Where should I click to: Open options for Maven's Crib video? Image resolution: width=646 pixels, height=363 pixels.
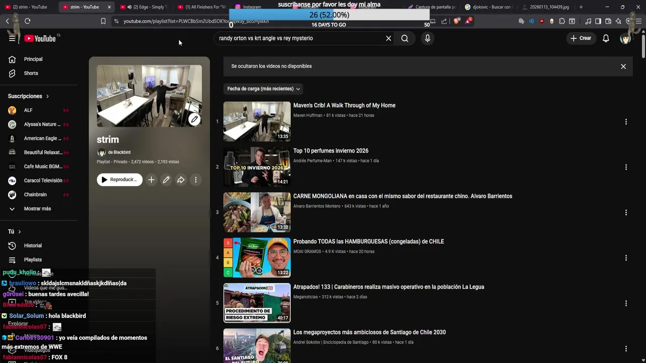pos(626,122)
